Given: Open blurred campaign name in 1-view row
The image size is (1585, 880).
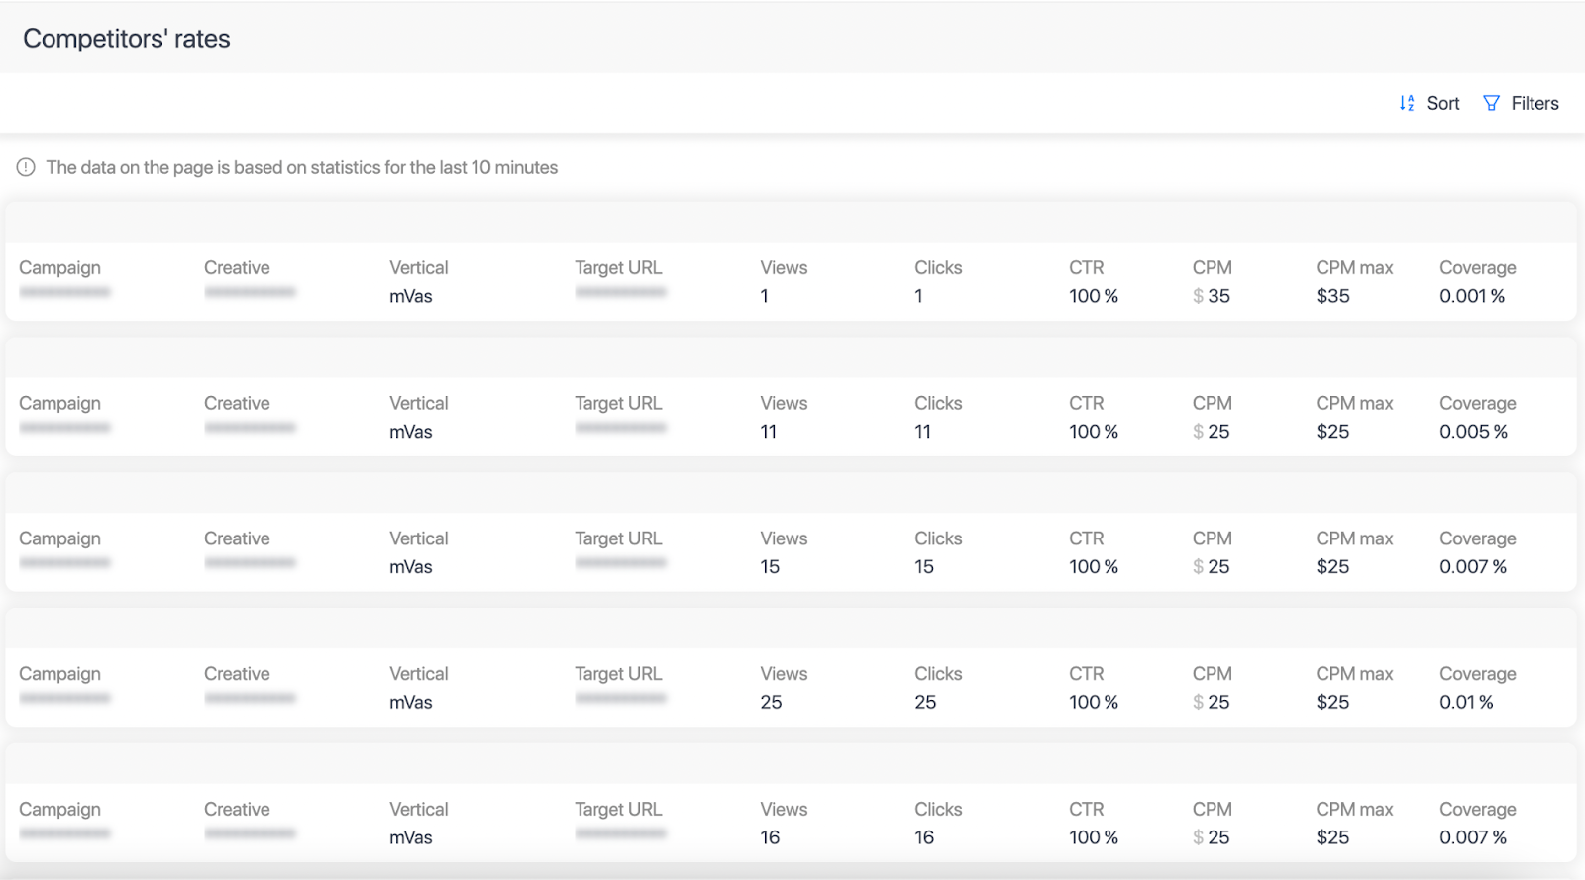Looking at the screenshot, I should [x=64, y=292].
